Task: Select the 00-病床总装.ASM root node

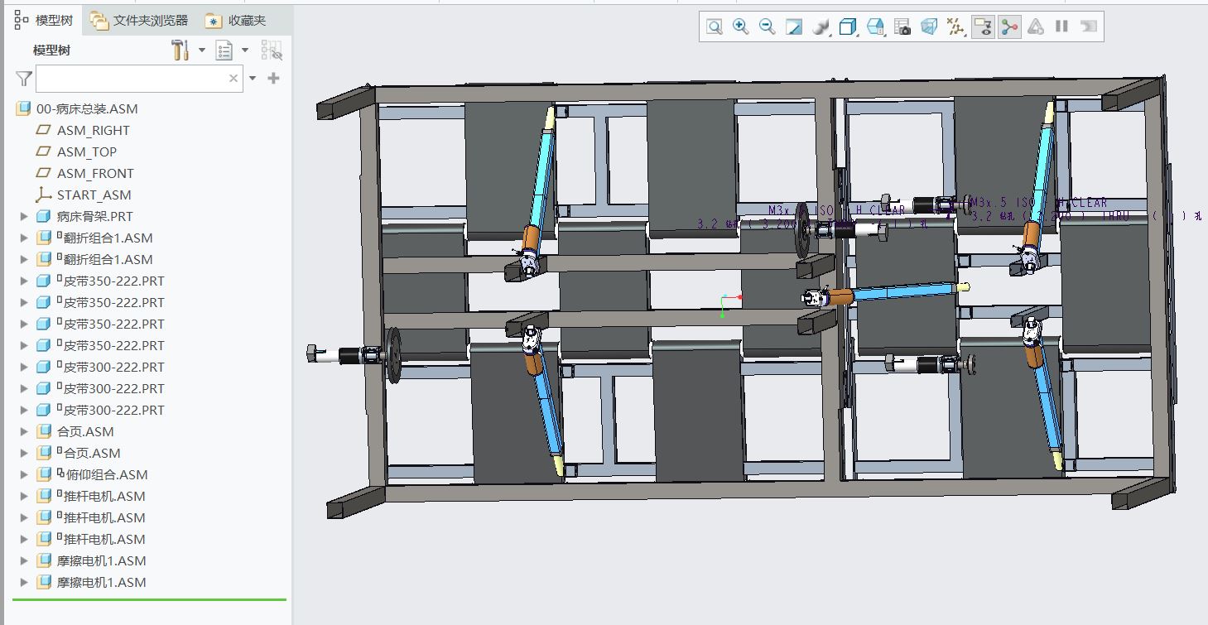Action: (87, 108)
